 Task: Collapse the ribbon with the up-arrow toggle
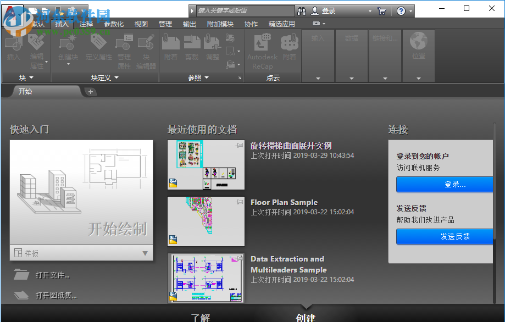[317, 23]
